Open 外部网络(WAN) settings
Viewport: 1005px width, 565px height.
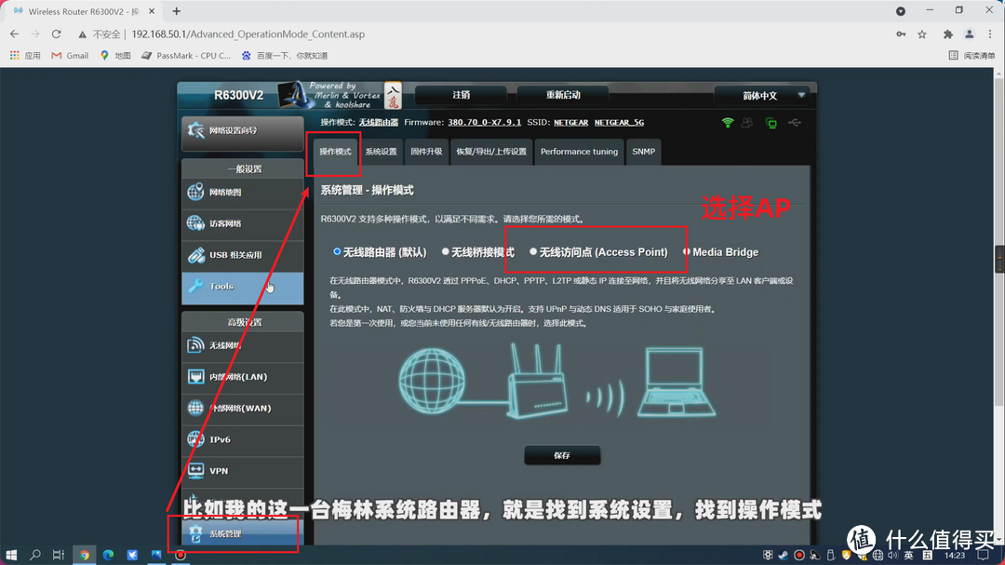tap(242, 409)
